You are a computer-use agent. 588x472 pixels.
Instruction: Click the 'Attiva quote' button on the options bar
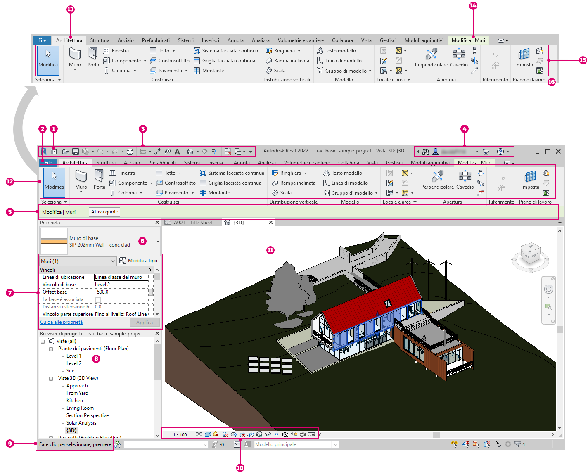click(105, 212)
